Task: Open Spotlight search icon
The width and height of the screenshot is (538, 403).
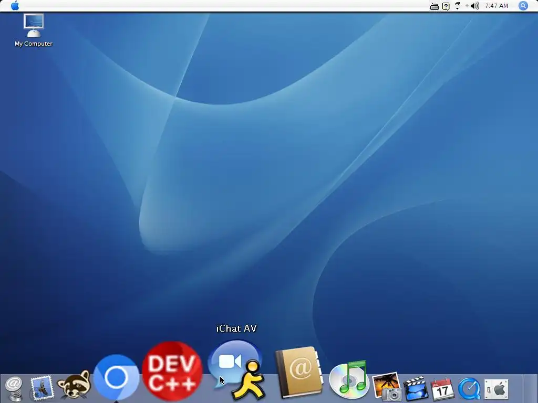Action: coord(523,6)
